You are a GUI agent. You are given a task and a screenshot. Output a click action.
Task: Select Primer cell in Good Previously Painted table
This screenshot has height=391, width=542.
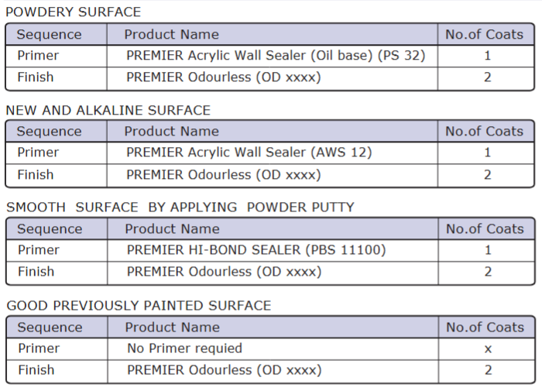tap(39, 348)
